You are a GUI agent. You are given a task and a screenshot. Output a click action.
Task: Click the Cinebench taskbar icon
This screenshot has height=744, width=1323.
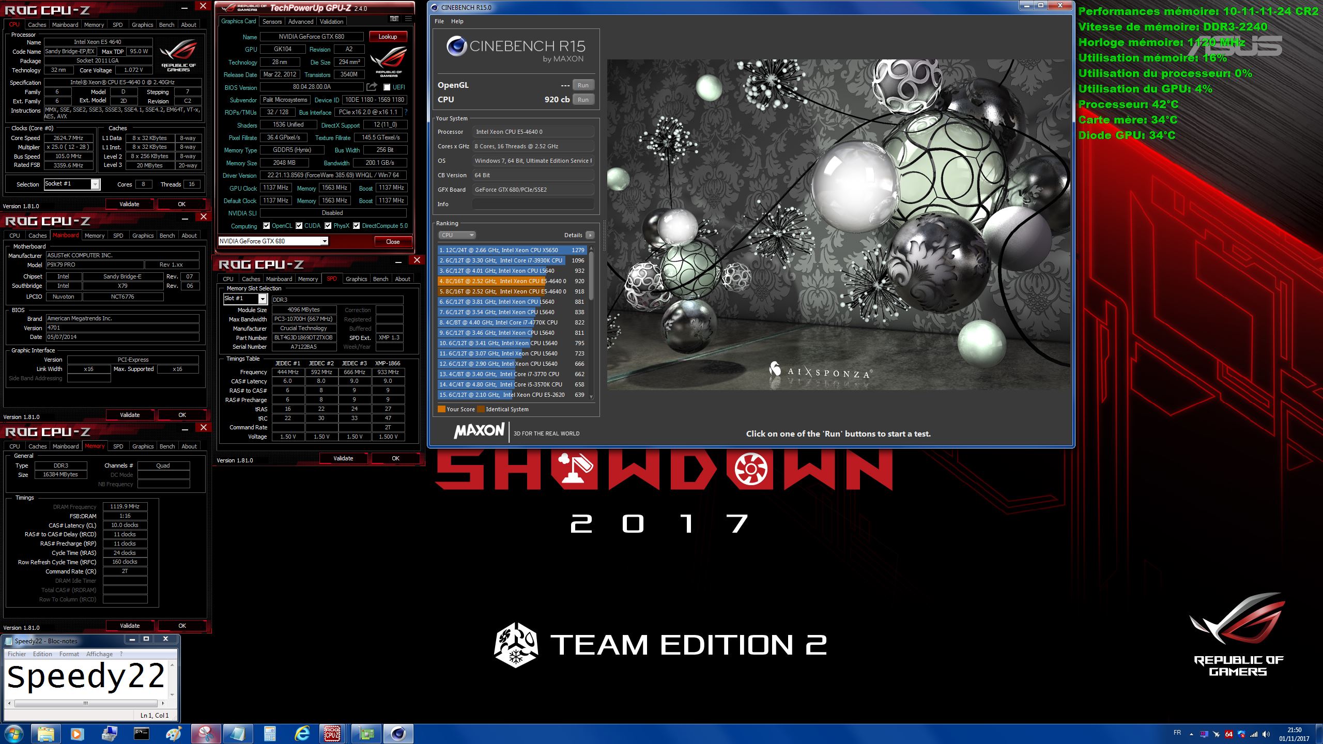tap(398, 734)
